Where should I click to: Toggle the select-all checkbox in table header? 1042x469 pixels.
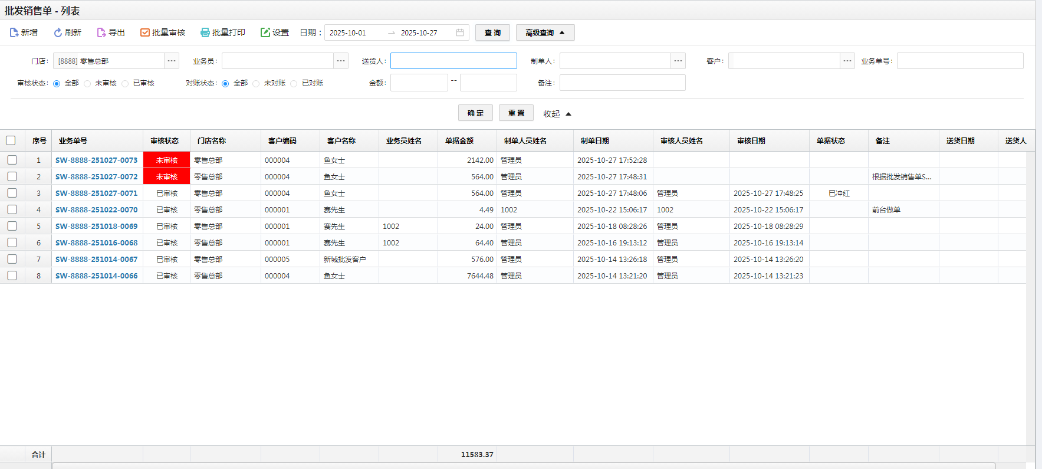click(x=11, y=140)
